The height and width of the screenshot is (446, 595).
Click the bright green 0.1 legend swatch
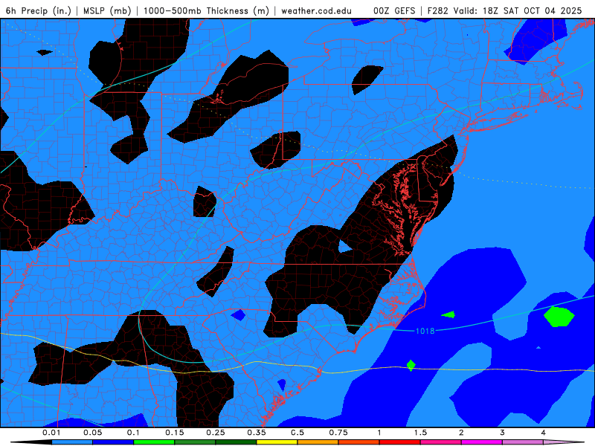click(x=154, y=442)
